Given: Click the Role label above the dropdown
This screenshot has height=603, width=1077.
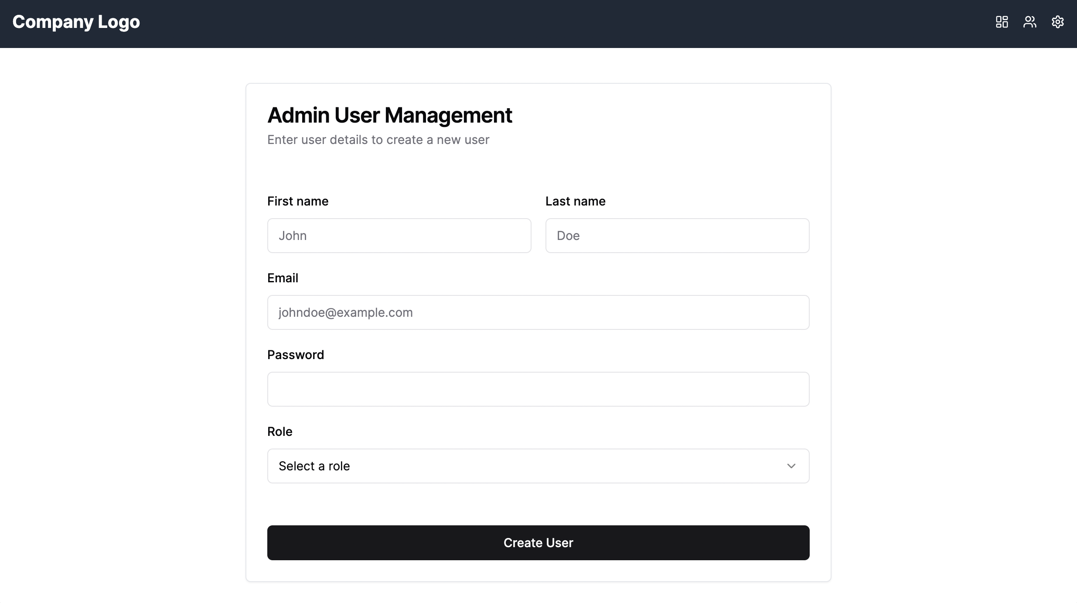Looking at the screenshot, I should coord(279,431).
